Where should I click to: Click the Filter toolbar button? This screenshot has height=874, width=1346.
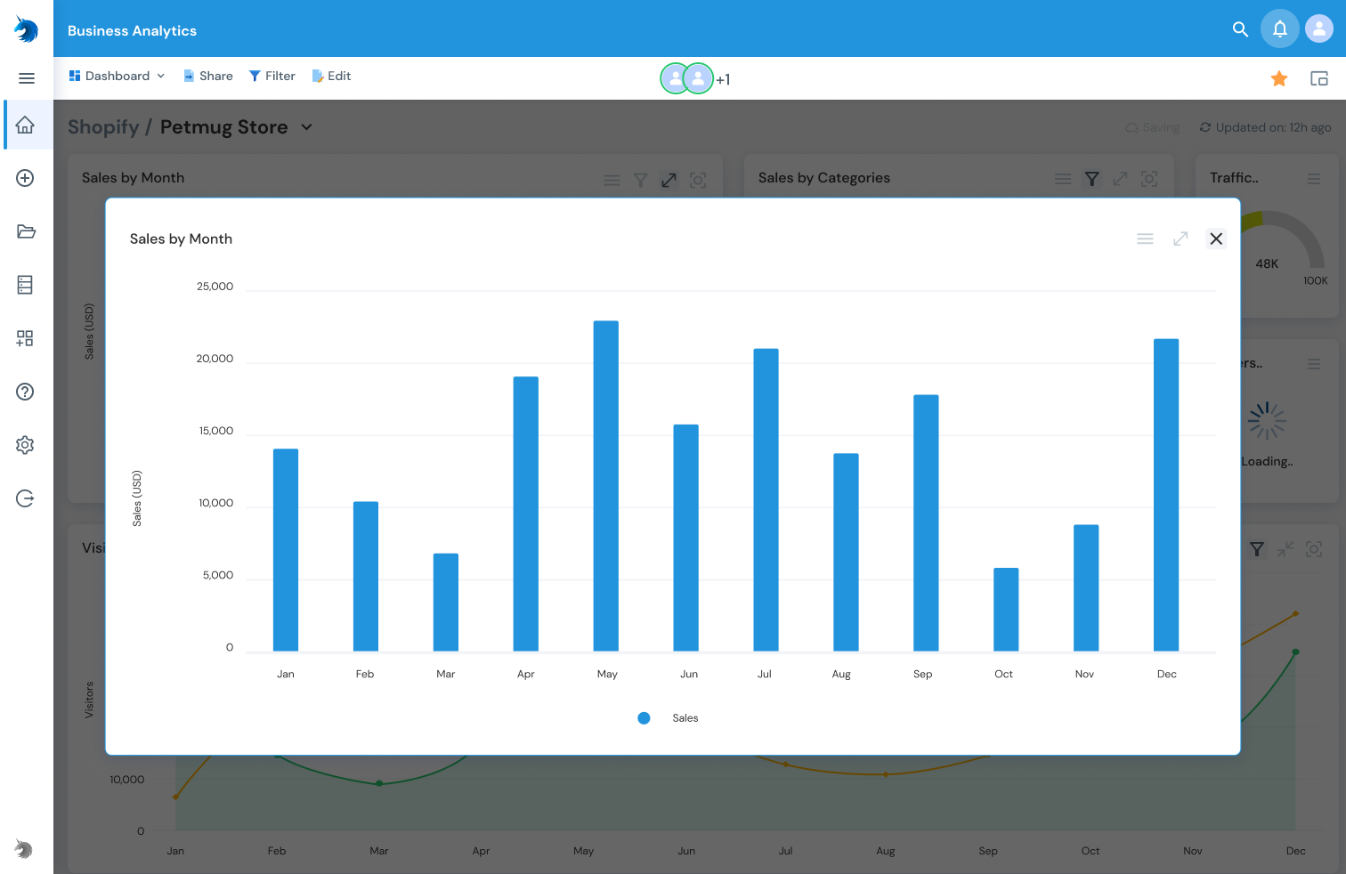pos(272,77)
